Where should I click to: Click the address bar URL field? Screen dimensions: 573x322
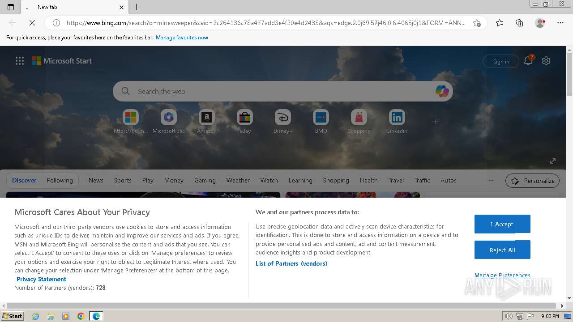(266, 23)
